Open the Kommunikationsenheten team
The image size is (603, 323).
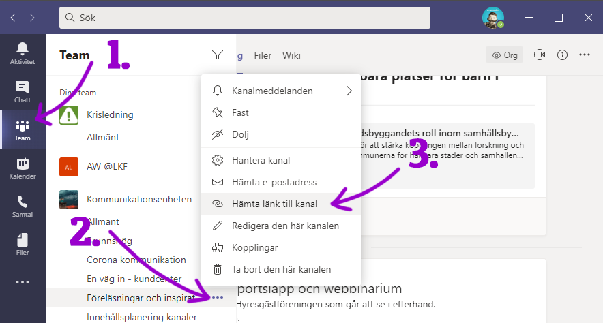[x=139, y=200]
